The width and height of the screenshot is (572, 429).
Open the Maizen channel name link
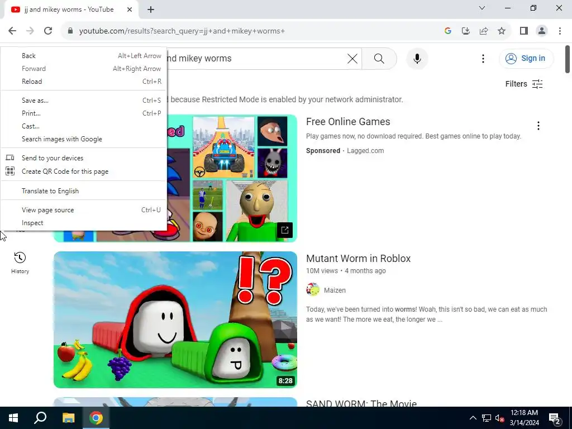click(x=335, y=290)
